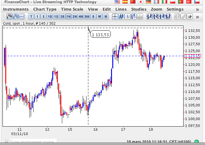This screenshot has height=145, width=205.
Task: Click the instrument name search field
Action: [31, 142]
